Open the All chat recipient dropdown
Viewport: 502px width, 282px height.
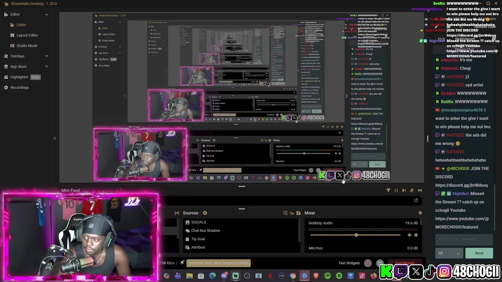click(449, 253)
